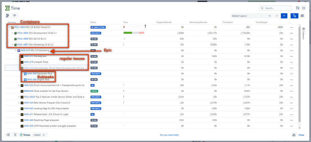The height and width of the screenshot is (142, 311).
Task: Expand the AMK-659 Beta Version Program row
Action: 19,103
